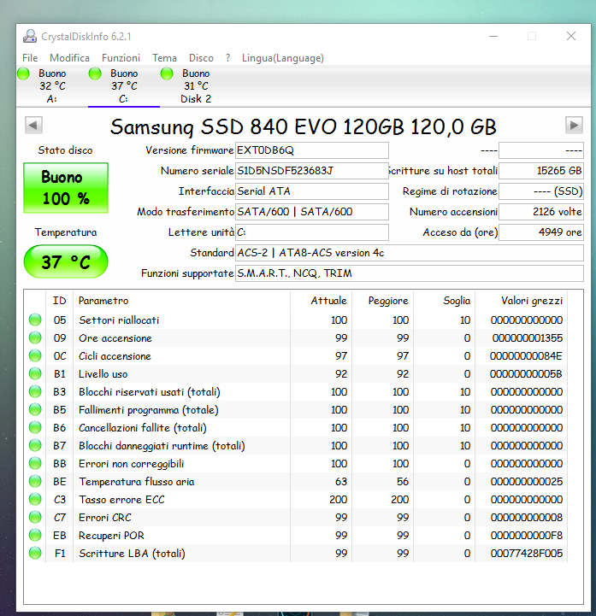
Task: Select the Settori riallocati parameter name
Action: click(x=119, y=320)
